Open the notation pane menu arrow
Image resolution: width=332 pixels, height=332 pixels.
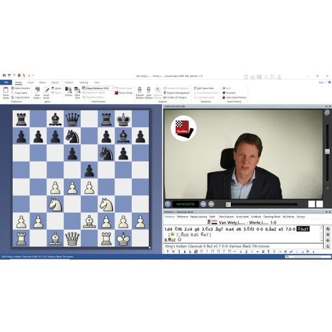pyautogui.click(x=326, y=212)
